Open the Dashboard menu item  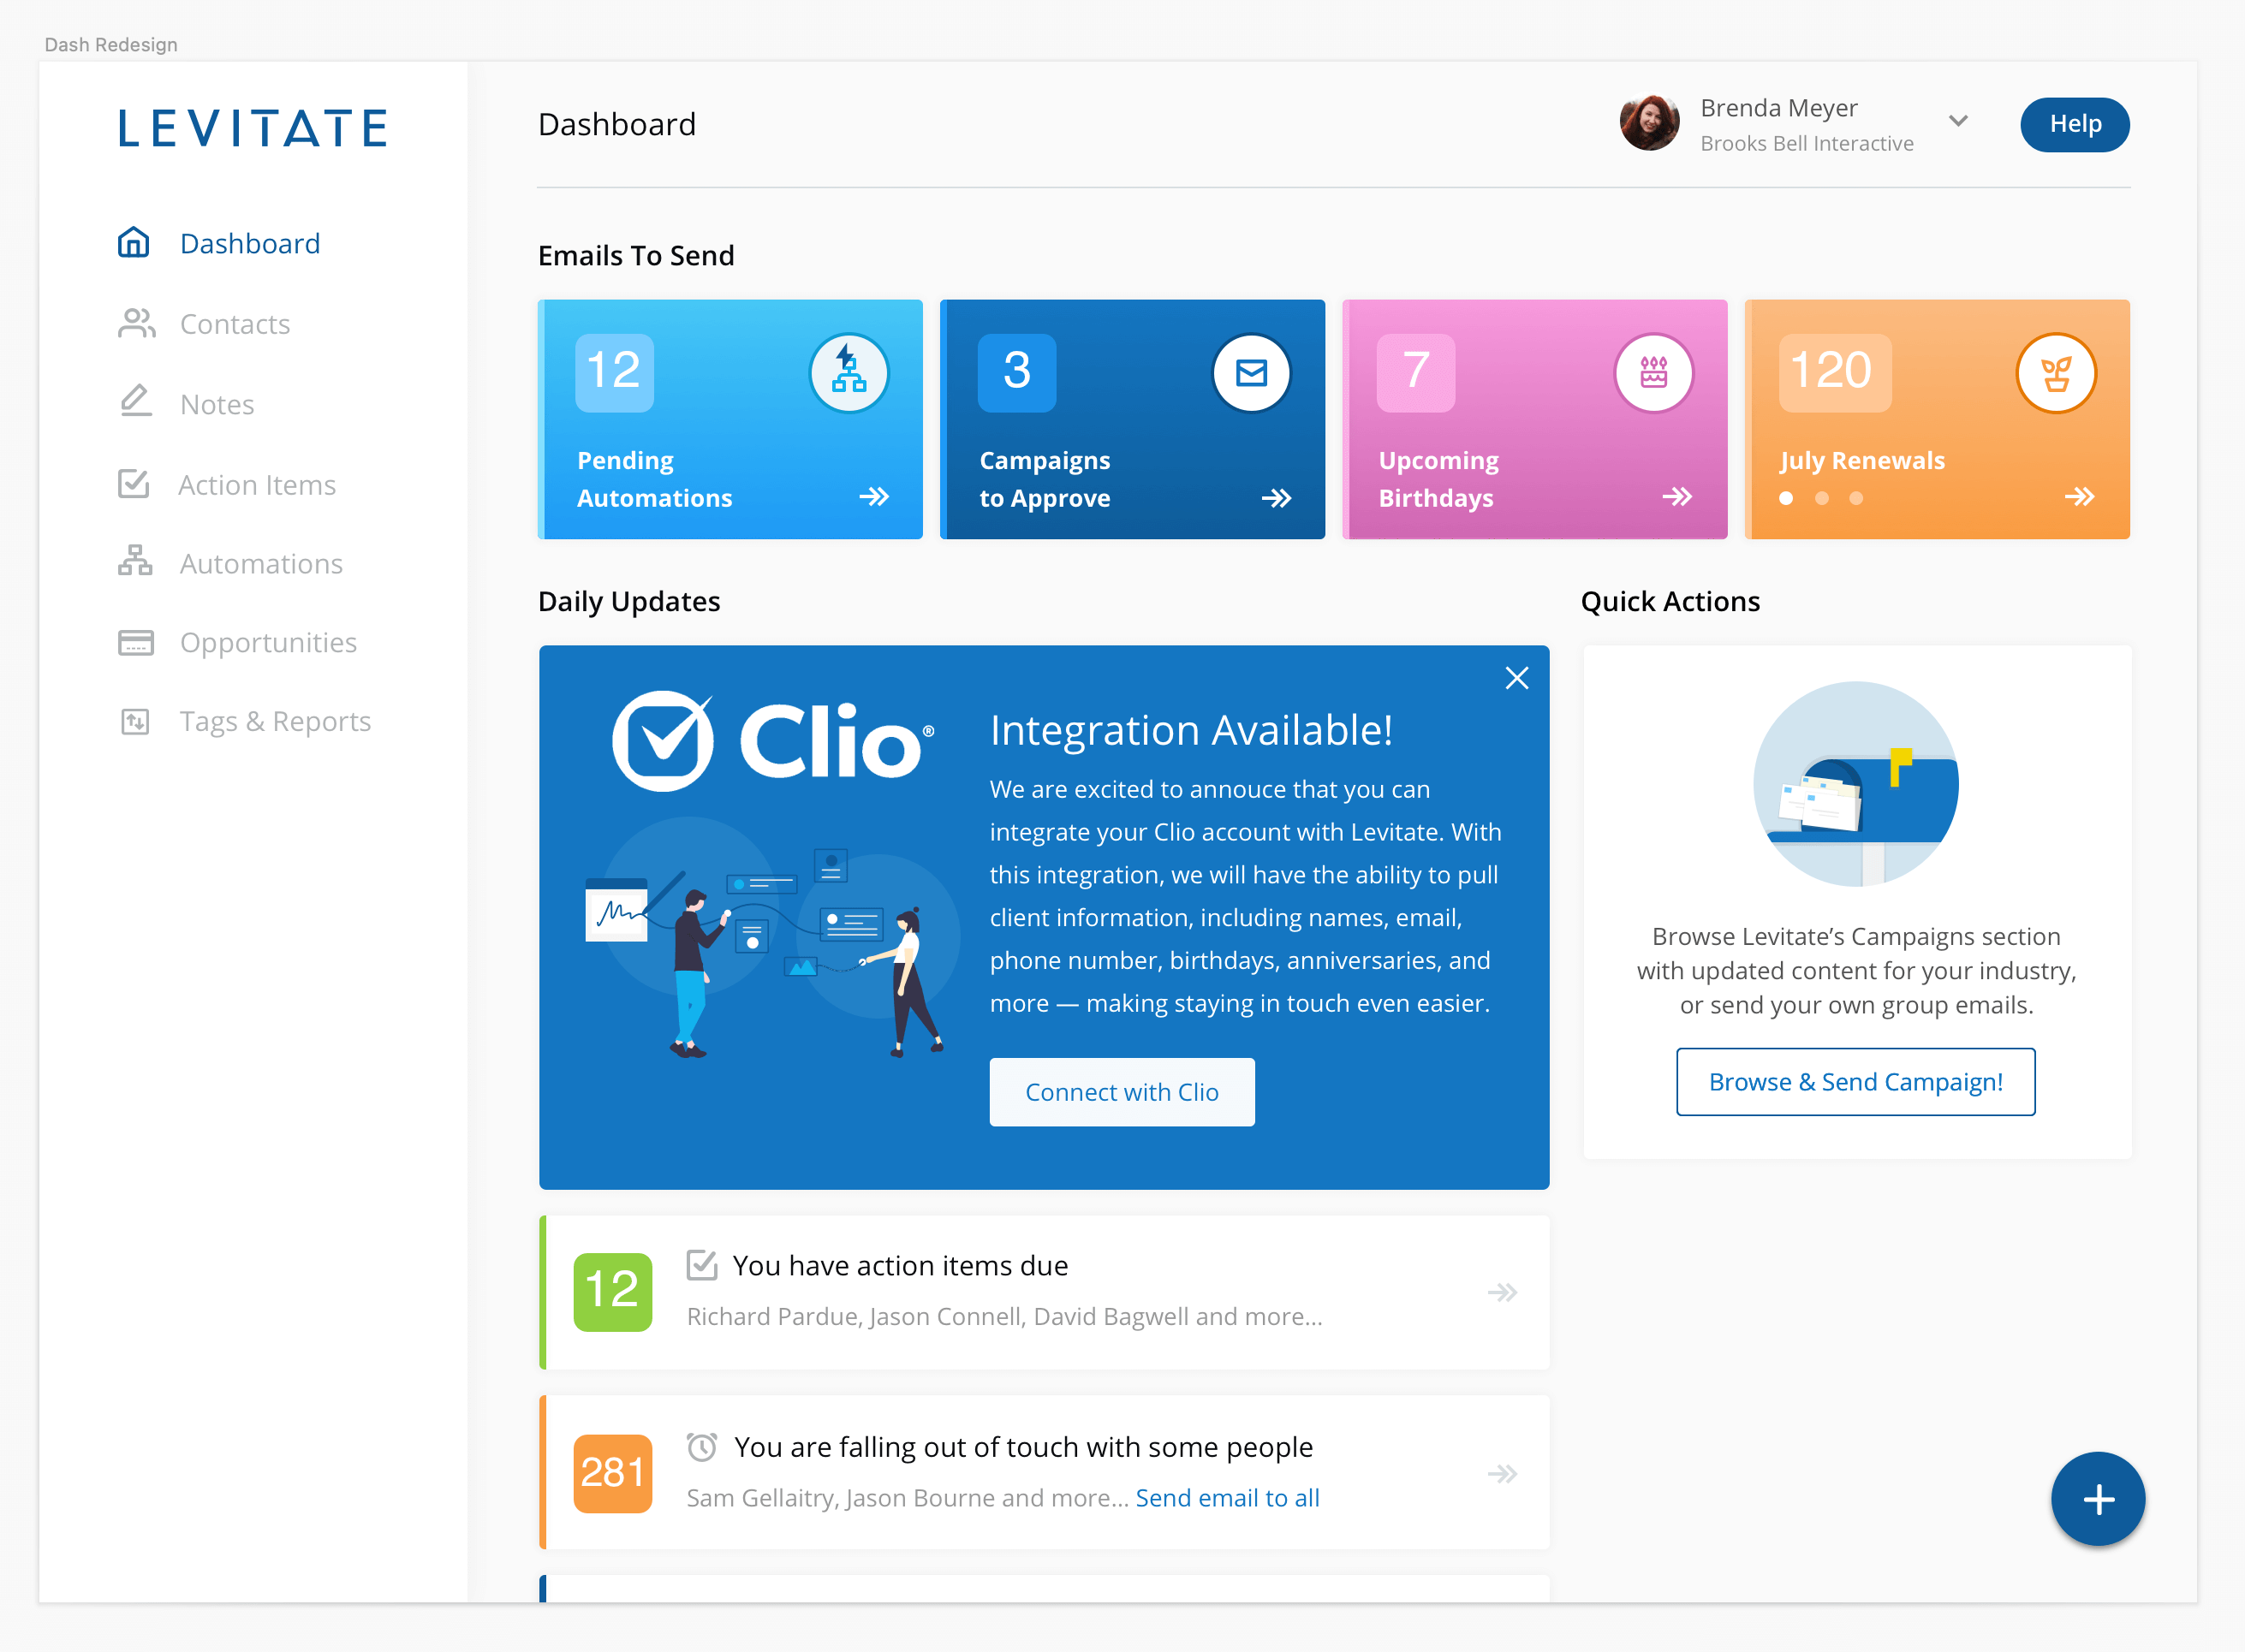250,243
